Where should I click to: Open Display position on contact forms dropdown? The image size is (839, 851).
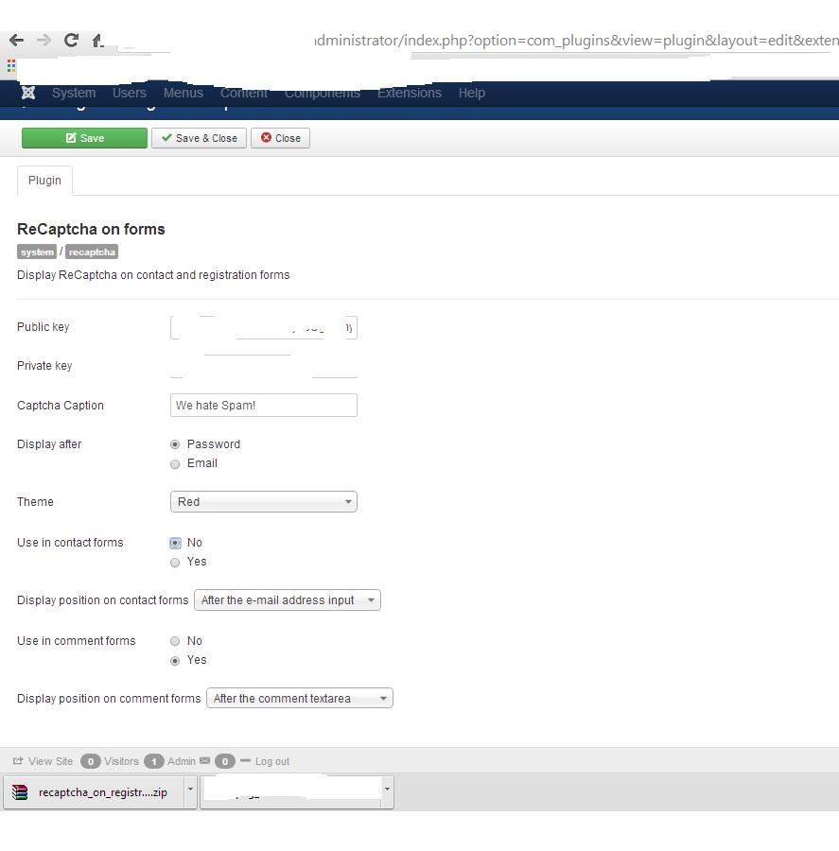[288, 599]
